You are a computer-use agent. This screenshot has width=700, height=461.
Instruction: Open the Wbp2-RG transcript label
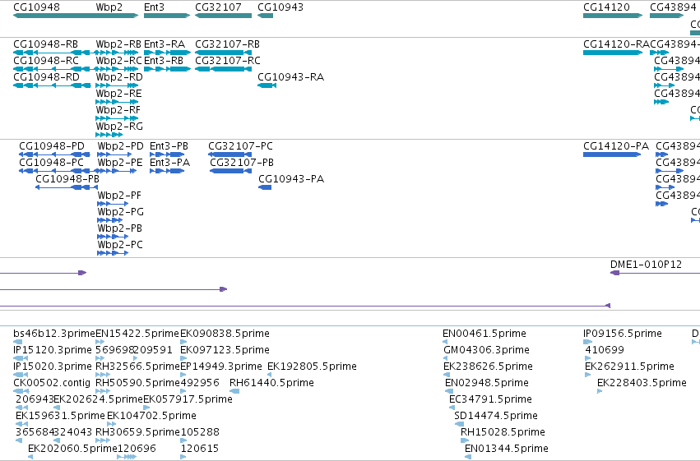coord(119,127)
